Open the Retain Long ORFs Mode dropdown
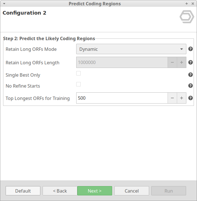This screenshot has width=197, height=201. tap(131, 49)
